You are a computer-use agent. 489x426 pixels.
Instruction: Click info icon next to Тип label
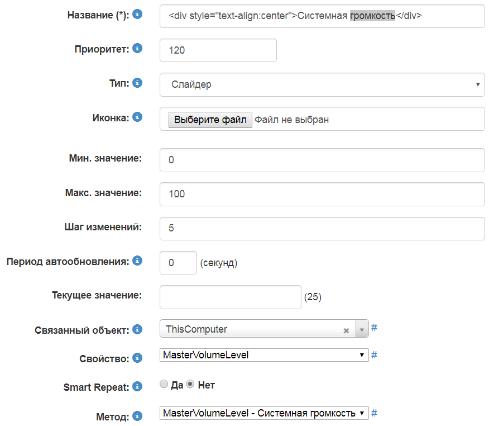[137, 82]
